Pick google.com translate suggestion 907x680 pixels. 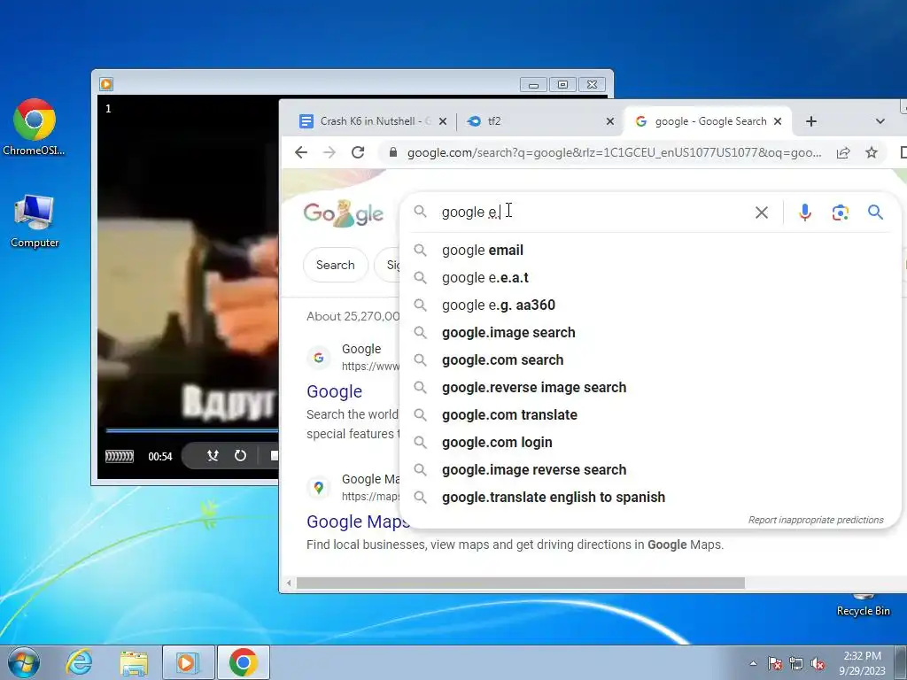(x=650, y=415)
